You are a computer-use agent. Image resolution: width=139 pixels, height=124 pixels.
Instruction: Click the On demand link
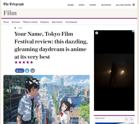click(71, 22)
